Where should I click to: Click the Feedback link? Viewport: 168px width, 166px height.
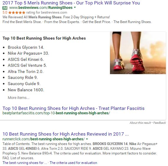[x=159, y=123]
